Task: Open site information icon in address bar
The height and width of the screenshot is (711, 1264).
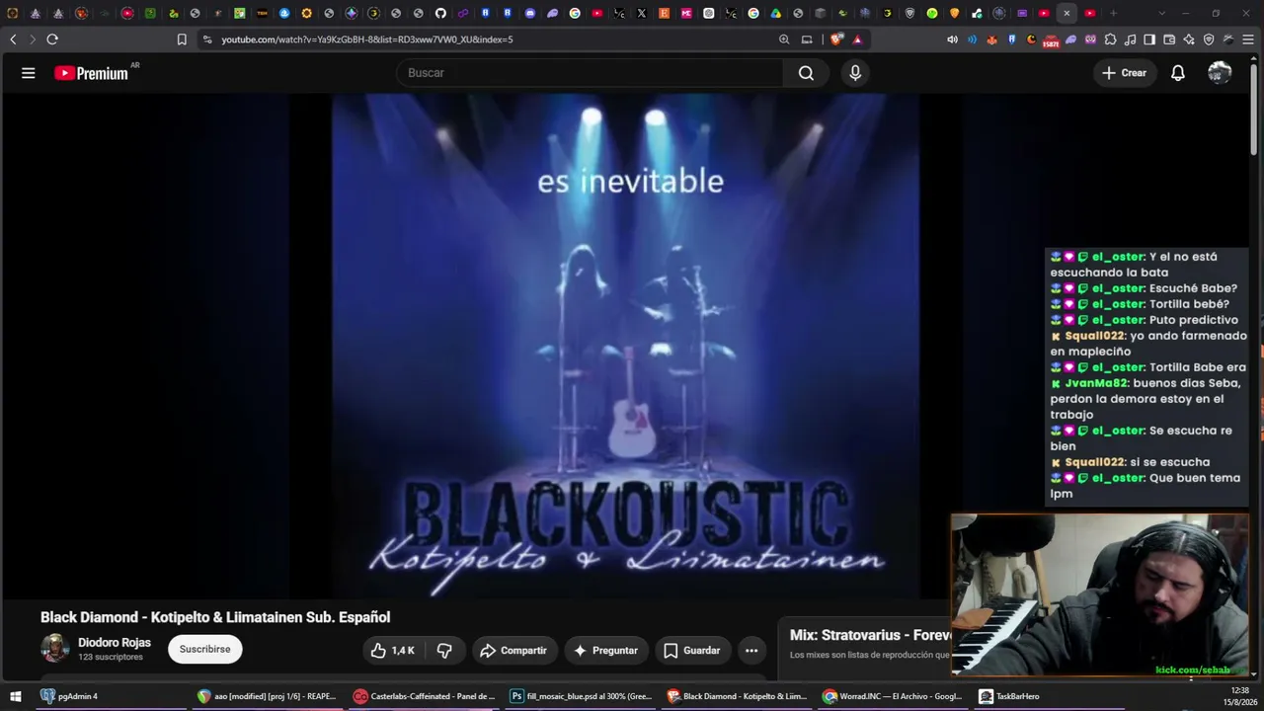Action: point(206,39)
